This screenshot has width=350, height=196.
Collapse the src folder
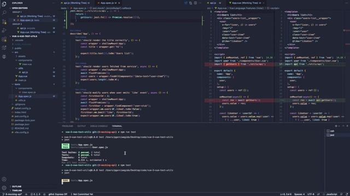coord(16,52)
